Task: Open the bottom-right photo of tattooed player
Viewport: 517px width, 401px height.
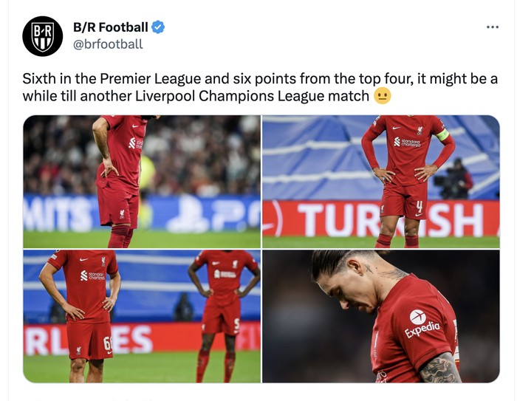Action: coord(381,316)
